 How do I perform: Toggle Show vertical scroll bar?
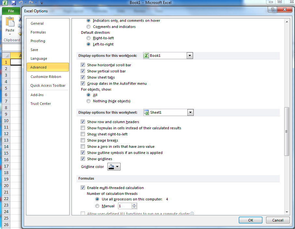point(83,71)
